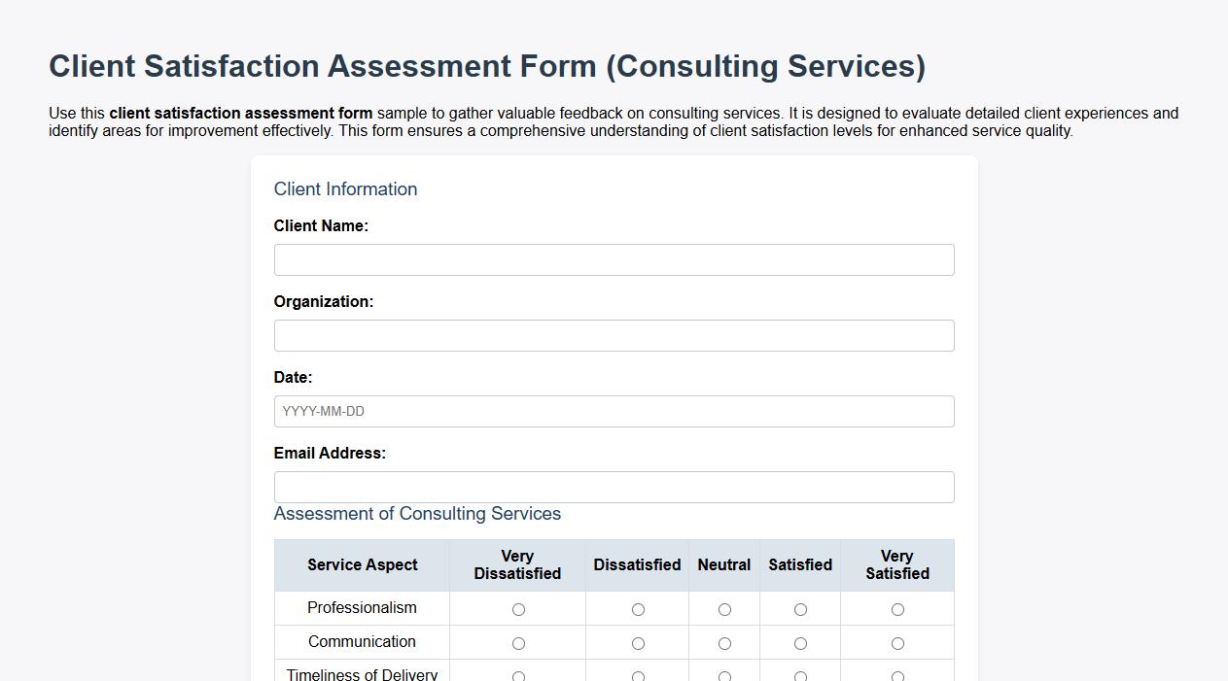Select Very Dissatisfied for Professionalism
The height and width of the screenshot is (681, 1228).
(518, 609)
